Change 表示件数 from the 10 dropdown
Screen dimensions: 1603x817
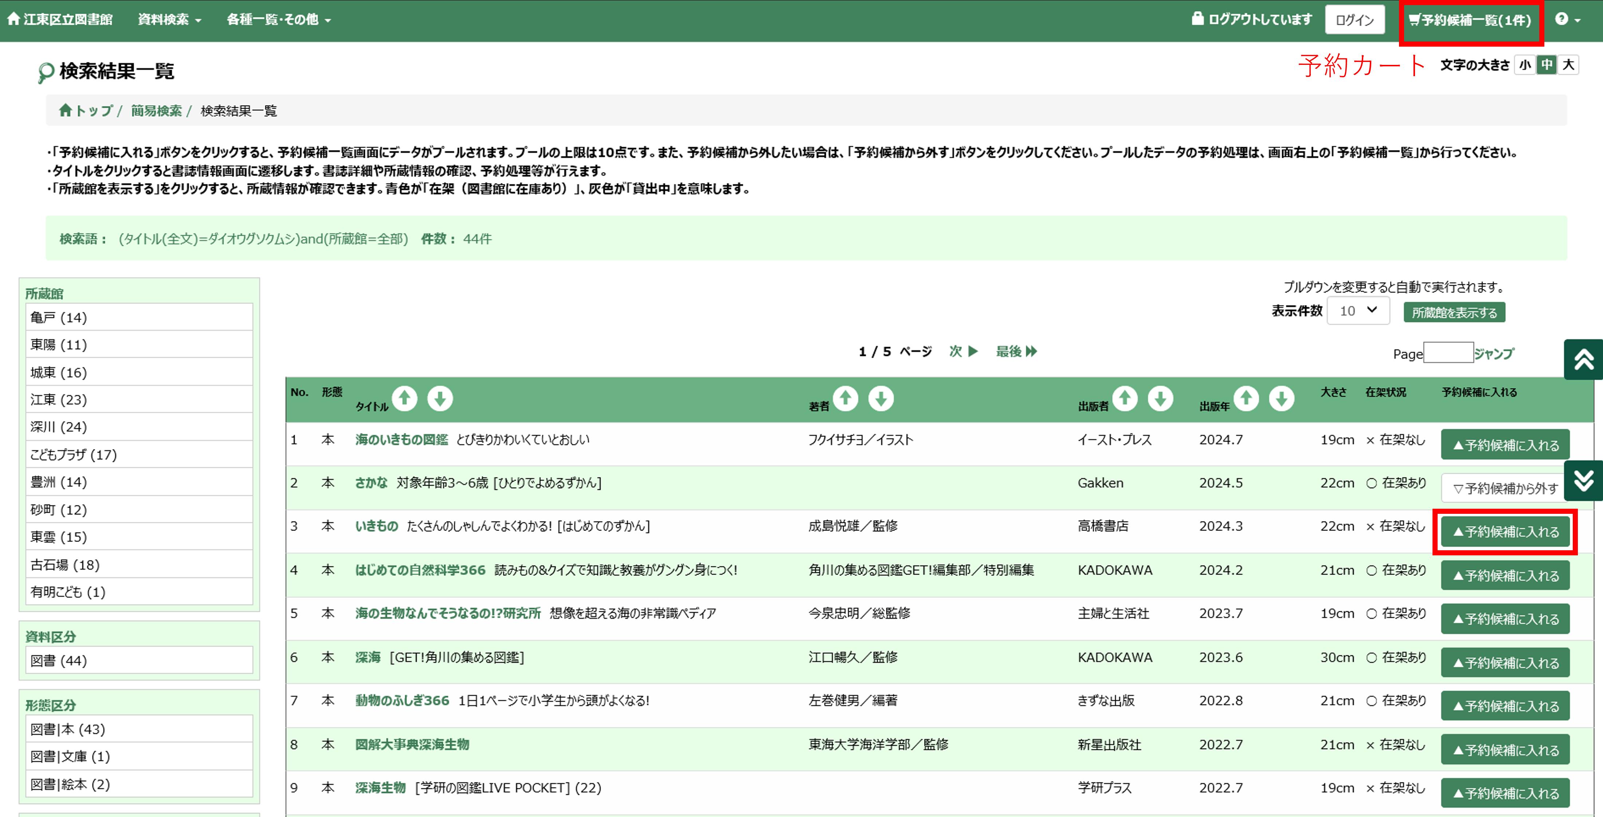tap(1358, 310)
